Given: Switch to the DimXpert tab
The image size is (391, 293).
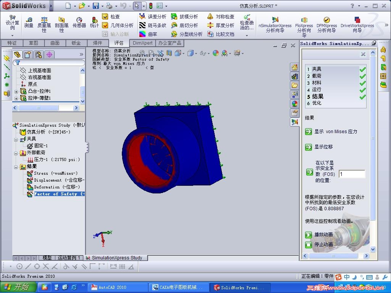Looking at the screenshot, I should tap(142, 43).
